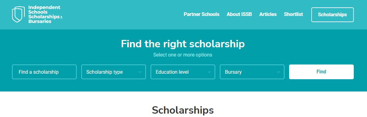
Task: Click the word Bursaries in the logo
Action: [40, 21]
